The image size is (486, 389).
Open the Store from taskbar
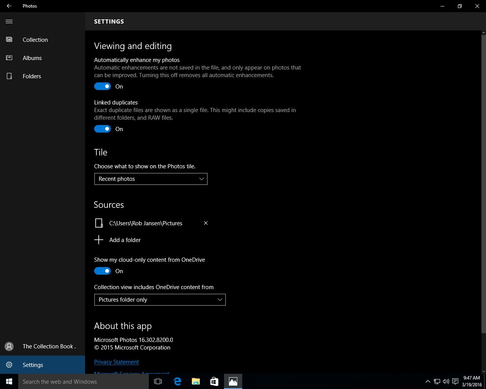pyautogui.click(x=214, y=381)
